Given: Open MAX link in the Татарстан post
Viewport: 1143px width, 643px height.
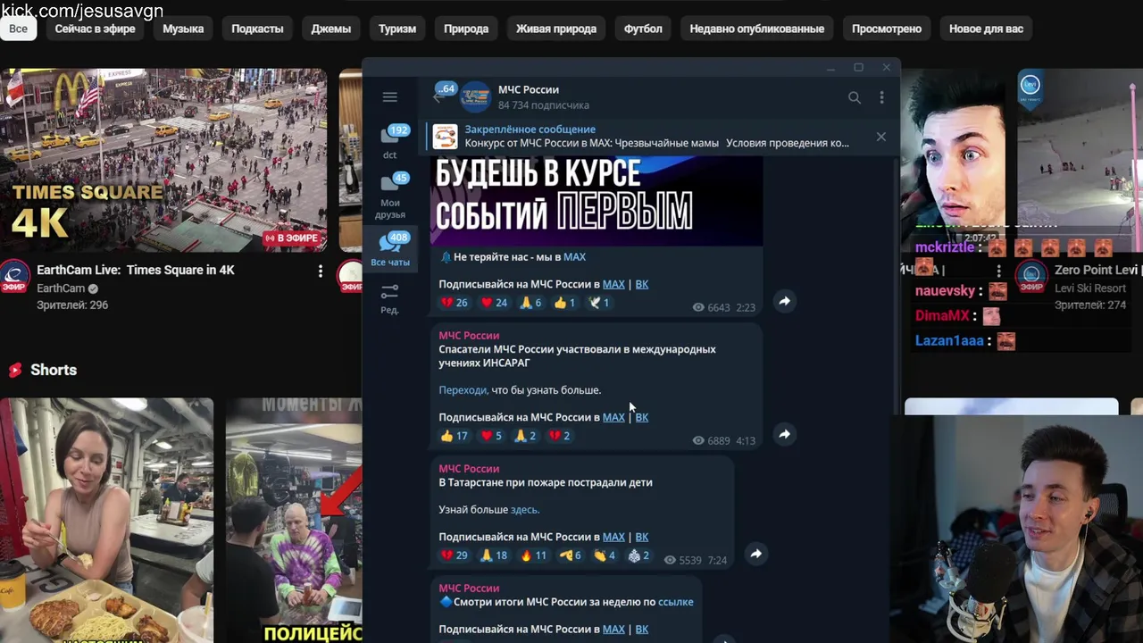Looking at the screenshot, I should [x=613, y=537].
